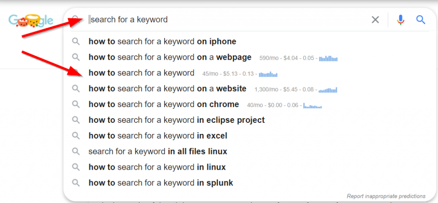Start voice search with microphone icon
Image resolution: width=438 pixels, height=203 pixels.
(400, 20)
